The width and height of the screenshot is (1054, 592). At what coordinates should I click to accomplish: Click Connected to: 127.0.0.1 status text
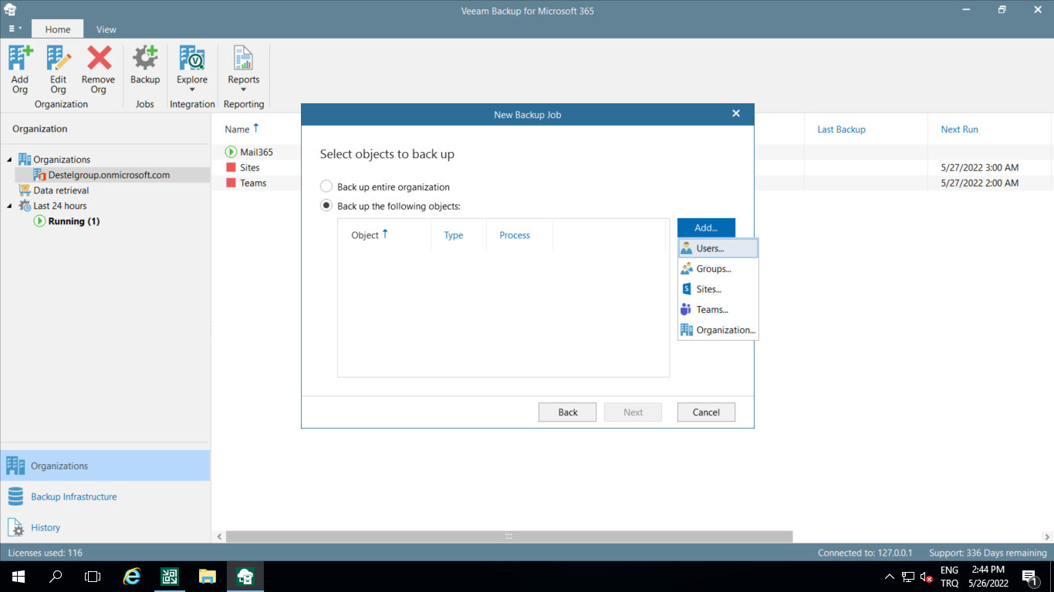point(865,553)
